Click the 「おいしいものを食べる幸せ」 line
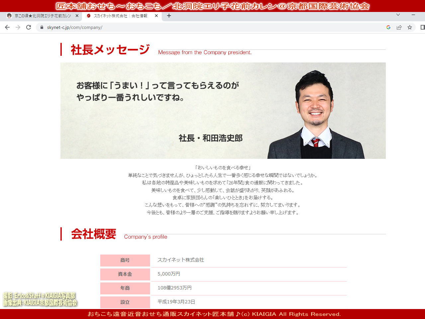Image resolution: width=425 pixels, height=319 pixels. point(223,167)
